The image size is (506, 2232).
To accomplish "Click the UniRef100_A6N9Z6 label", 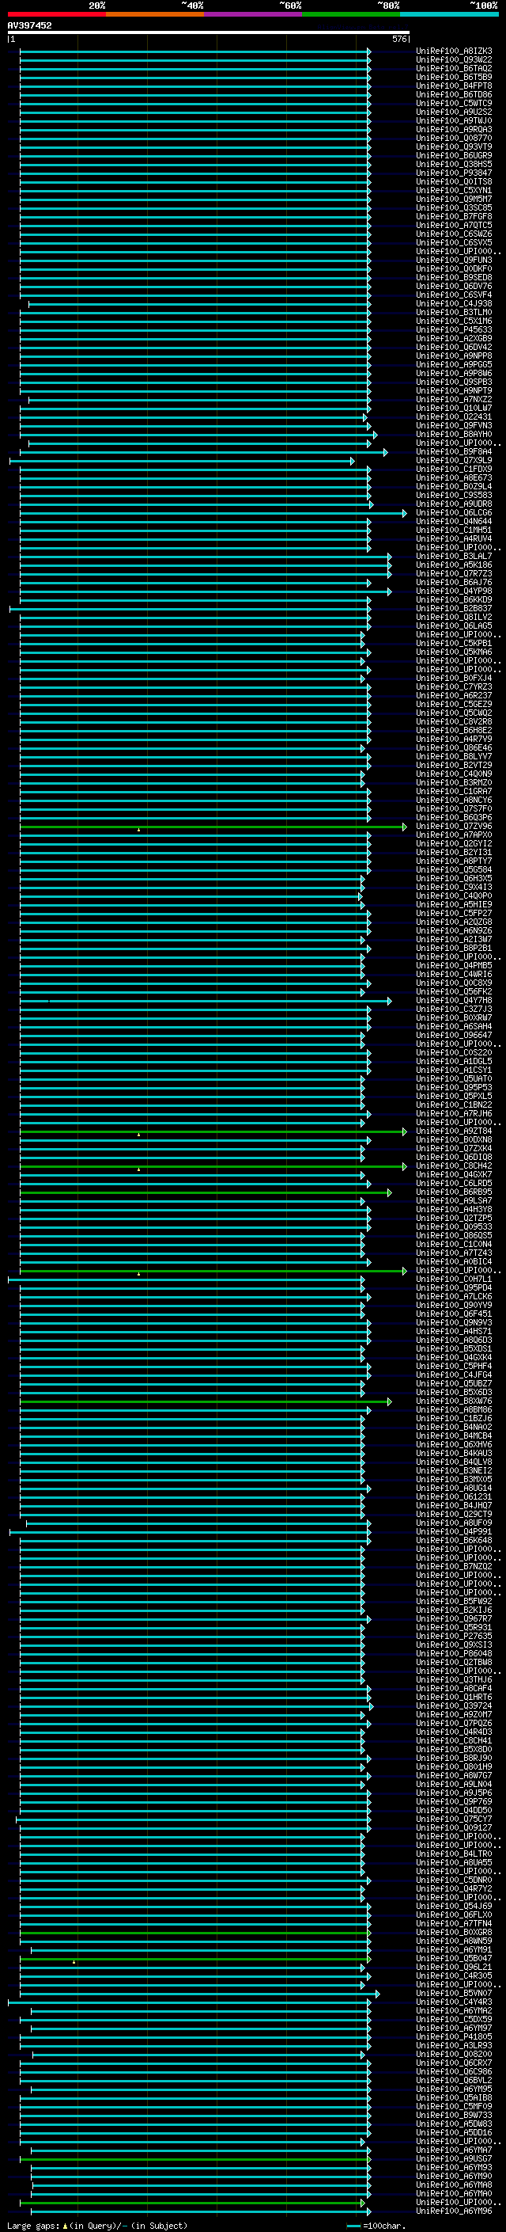I will point(453,930).
